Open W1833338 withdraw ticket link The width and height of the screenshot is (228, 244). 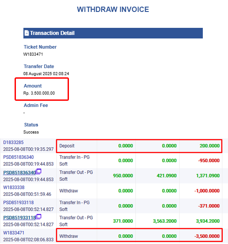(14, 187)
